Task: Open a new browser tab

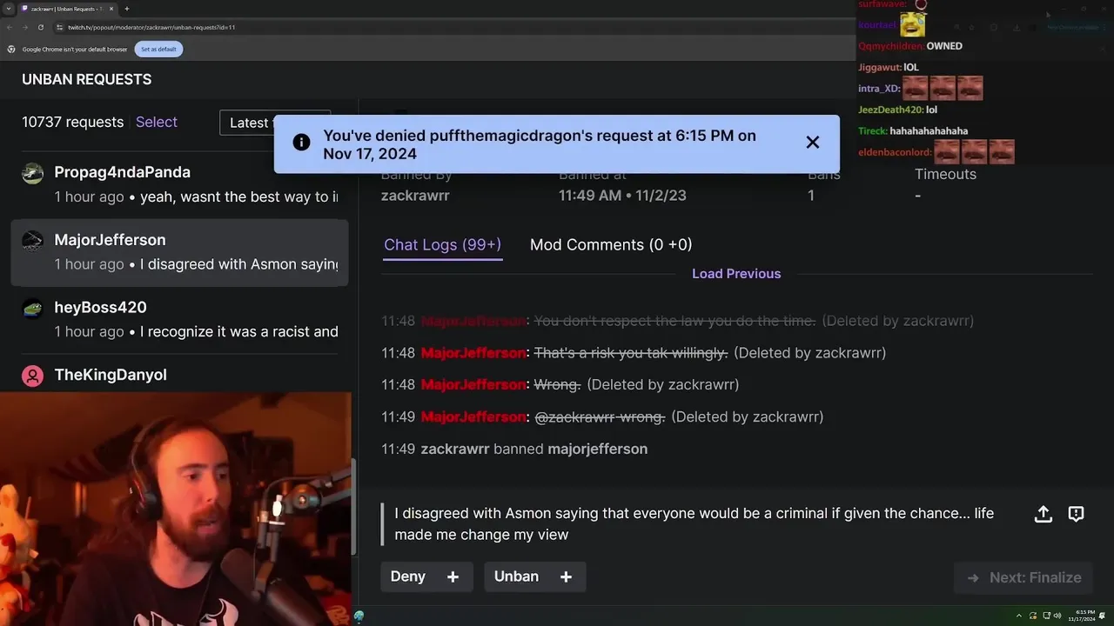Action: pyautogui.click(x=126, y=9)
